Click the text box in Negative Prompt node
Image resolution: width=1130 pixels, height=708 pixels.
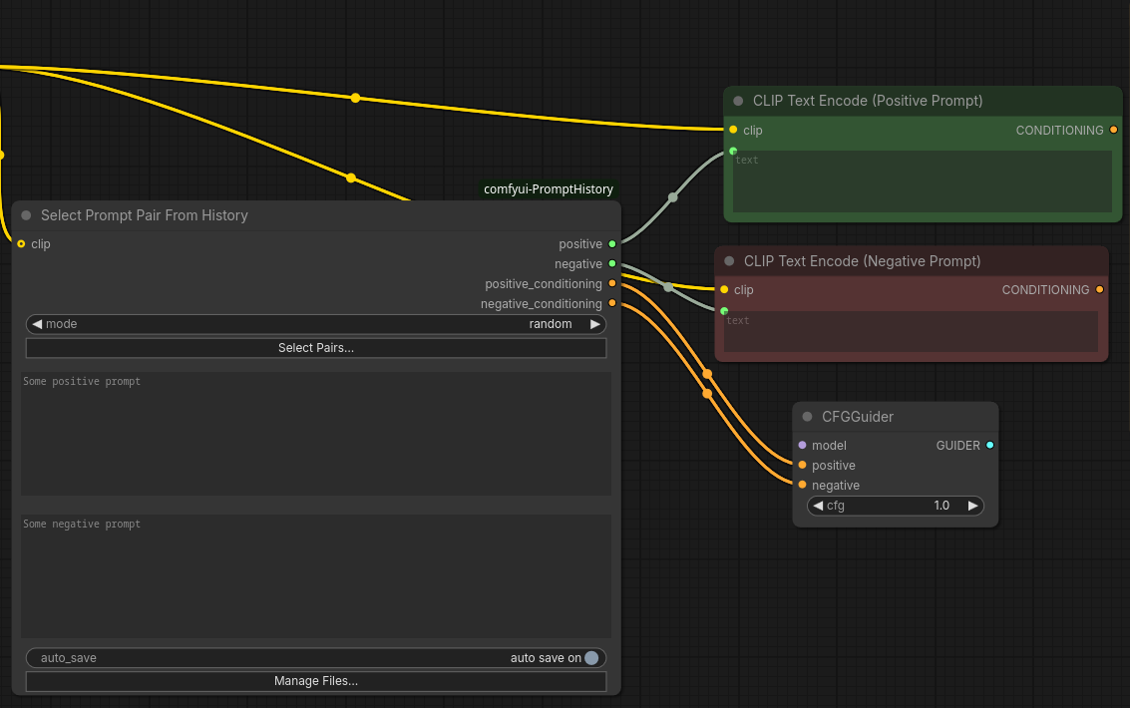point(911,331)
